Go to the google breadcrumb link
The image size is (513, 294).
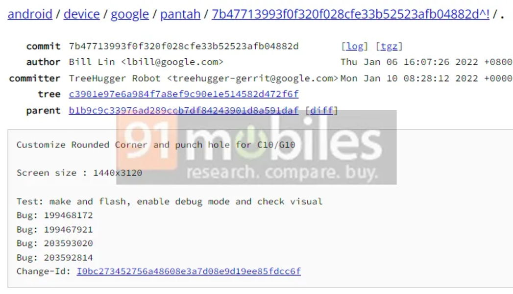[x=129, y=14]
